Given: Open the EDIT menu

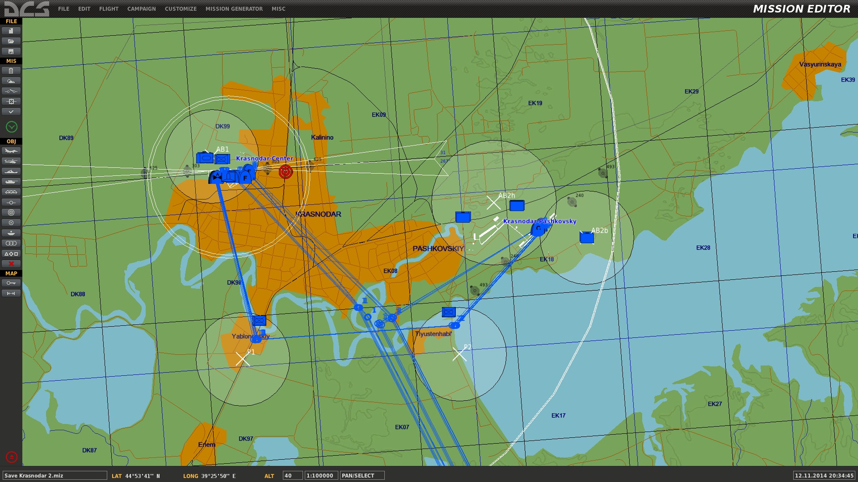Looking at the screenshot, I should click(x=84, y=9).
